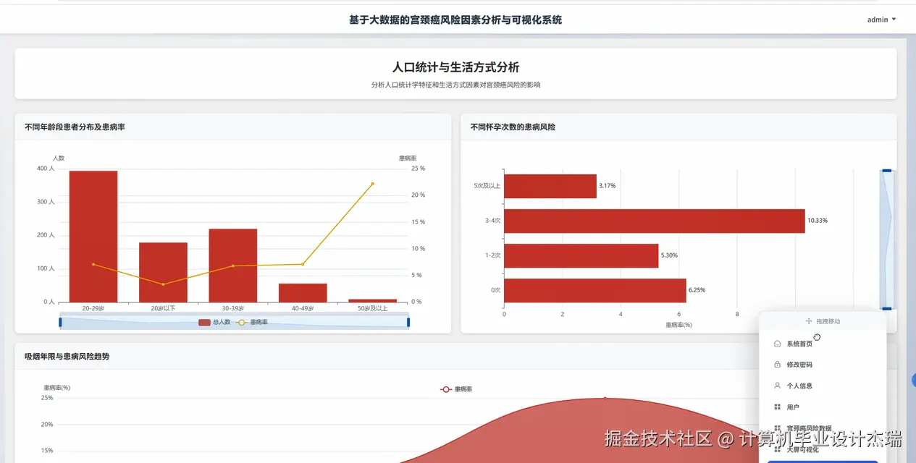Click right handle of age chart zoom slider

coord(408,322)
